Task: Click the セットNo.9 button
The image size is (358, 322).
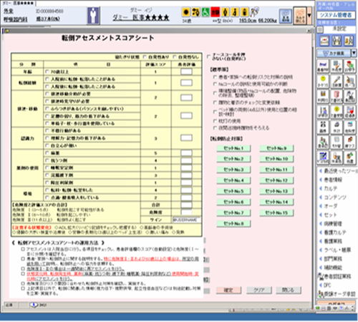Action: [x=276, y=148]
